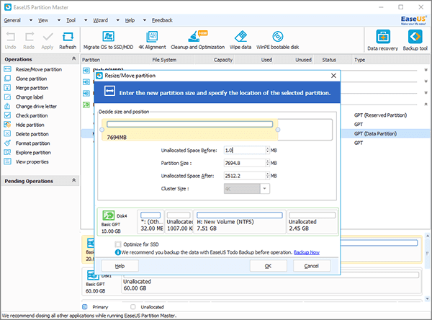Click the Undo toolbar icon
The width and height of the screenshot is (432, 320).
pos(11,40)
